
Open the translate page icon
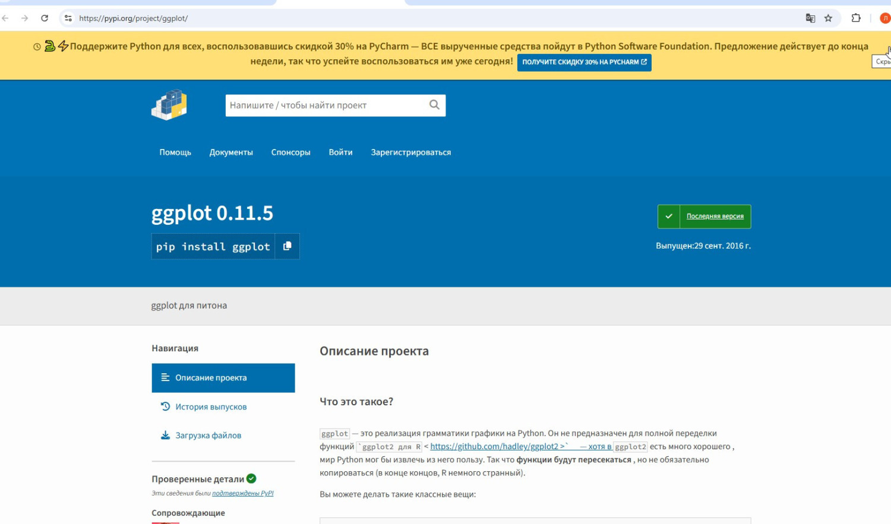click(810, 18)
